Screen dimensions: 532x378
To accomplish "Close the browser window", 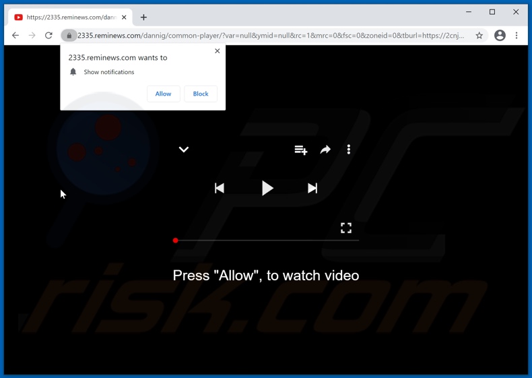I will click(516, 12).
